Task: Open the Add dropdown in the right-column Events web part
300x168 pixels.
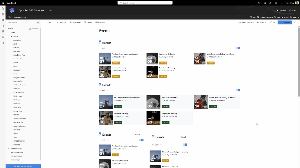Action: [157, 145]
